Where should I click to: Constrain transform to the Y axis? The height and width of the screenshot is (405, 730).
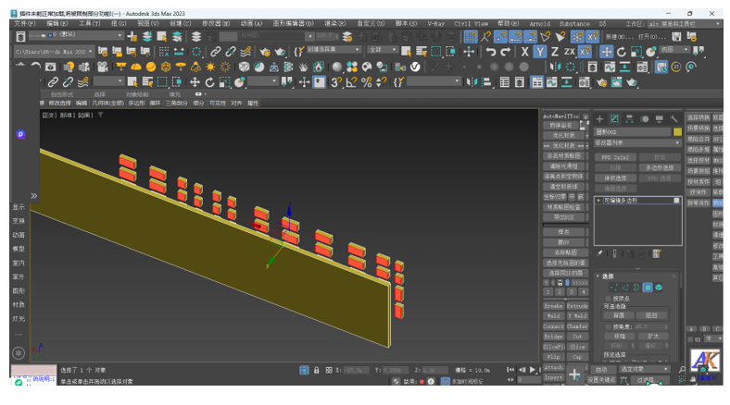pos(539,53)
